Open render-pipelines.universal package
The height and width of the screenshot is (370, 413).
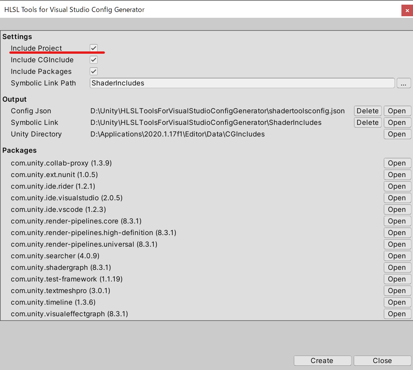(x=397, y=244)
